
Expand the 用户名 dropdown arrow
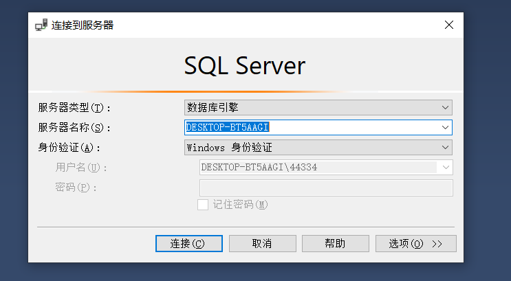click(x=446, y=168)
